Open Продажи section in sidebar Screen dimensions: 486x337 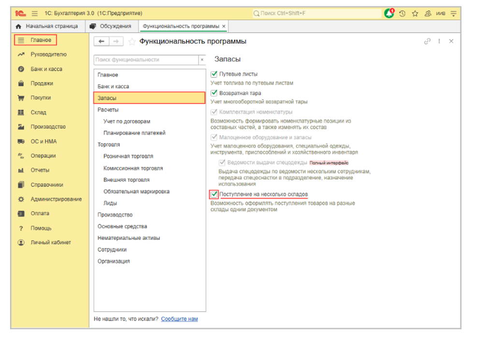pyautogui.click(x=42, y=83)
